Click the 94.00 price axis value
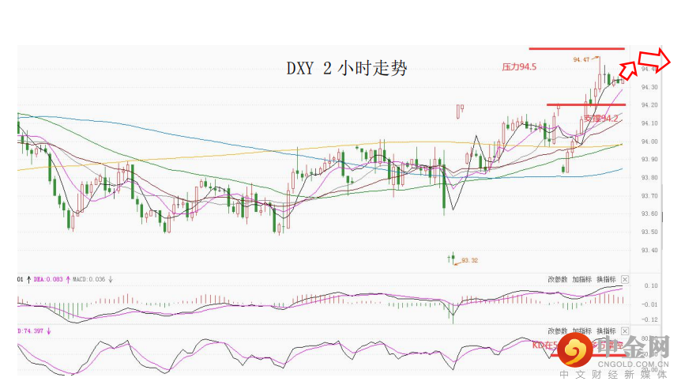The image size is (681, 389). (x=649, y=142)
